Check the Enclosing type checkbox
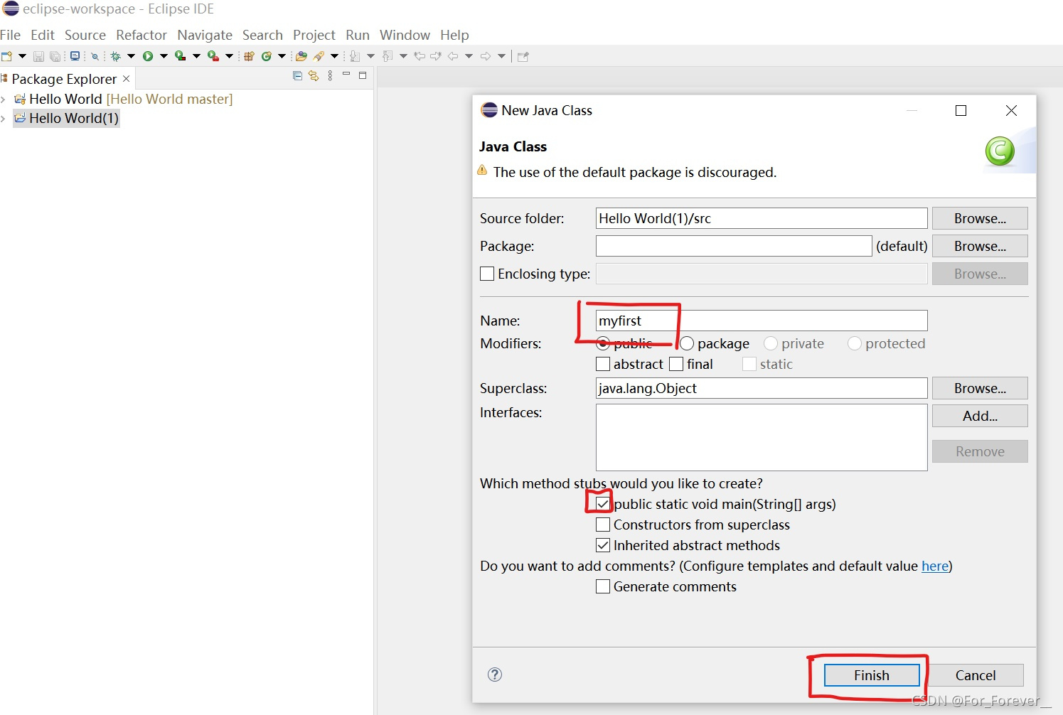Screen dimensions: 1063x715 pyautogui.click(x=487, y=274)
